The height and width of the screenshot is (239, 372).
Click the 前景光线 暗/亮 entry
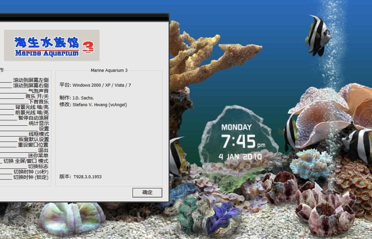(x=32, y=113)
